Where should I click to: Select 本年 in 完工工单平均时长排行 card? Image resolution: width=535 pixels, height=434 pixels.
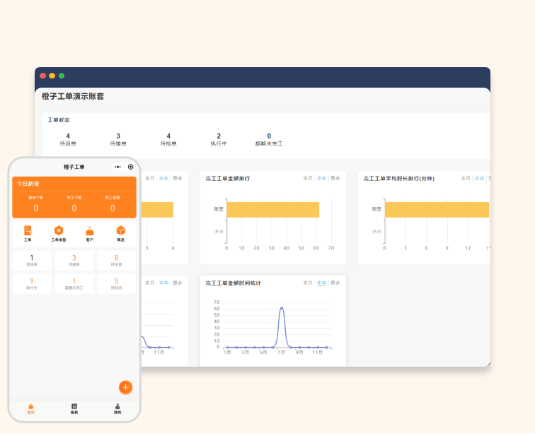coord(479,178)
